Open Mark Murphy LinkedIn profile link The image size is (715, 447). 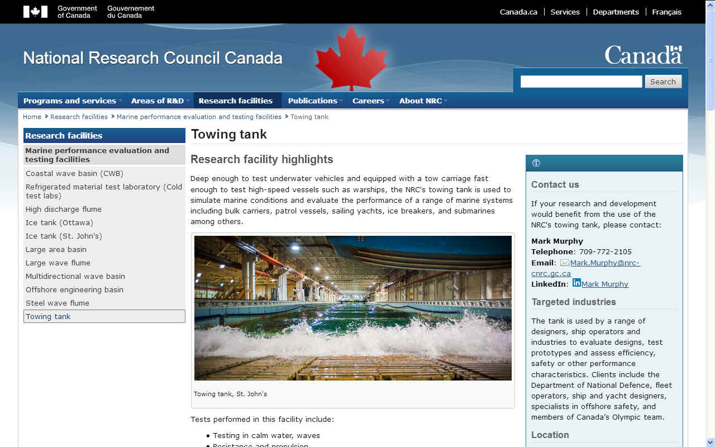tap(605, 284)
